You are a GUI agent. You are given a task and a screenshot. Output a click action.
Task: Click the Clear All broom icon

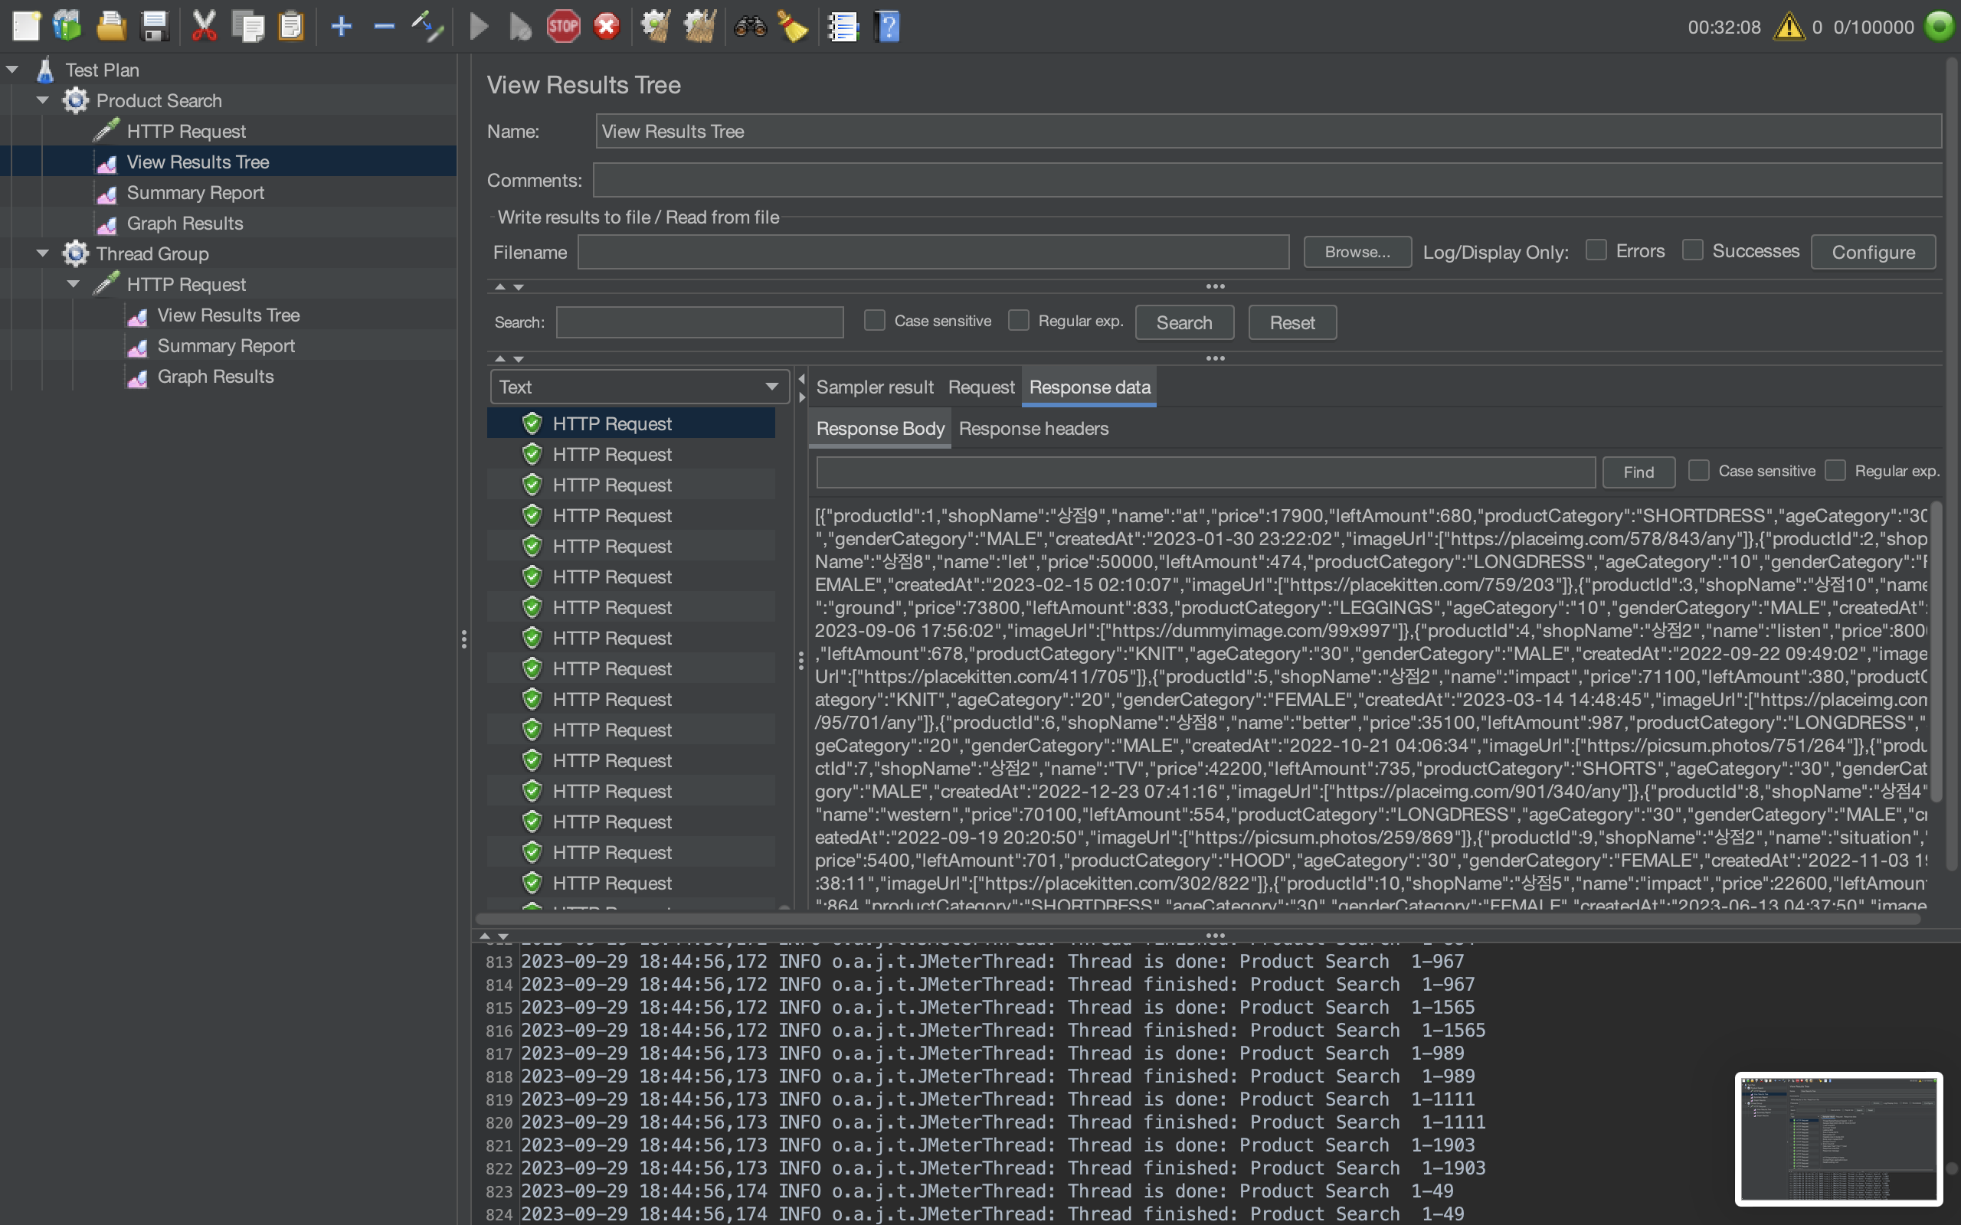(x=699, y=27)
